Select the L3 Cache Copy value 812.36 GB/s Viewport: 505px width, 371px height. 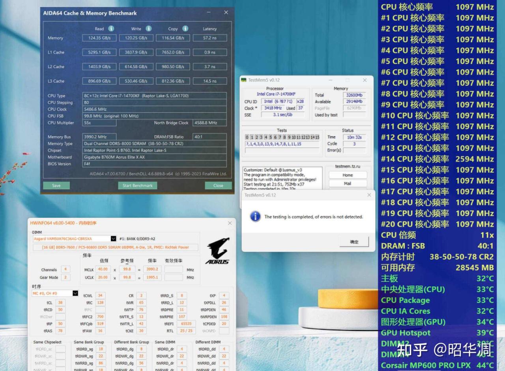pyautogui.click(x=173, y=81)
